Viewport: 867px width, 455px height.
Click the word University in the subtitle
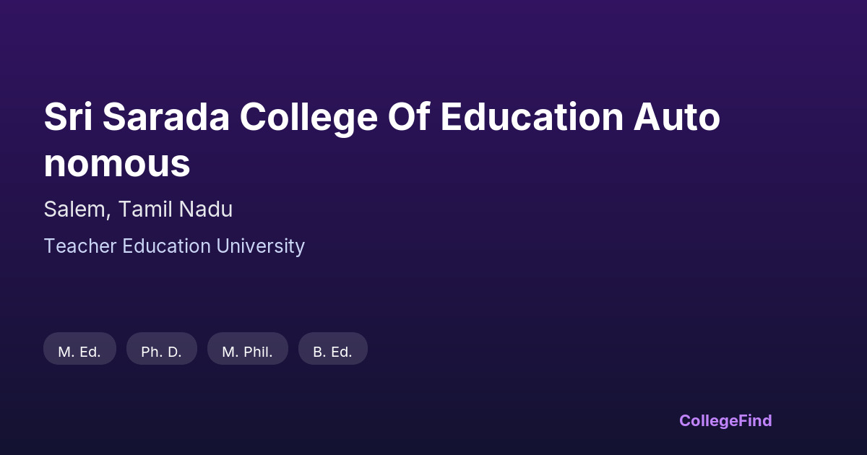(x=261, y=246)
